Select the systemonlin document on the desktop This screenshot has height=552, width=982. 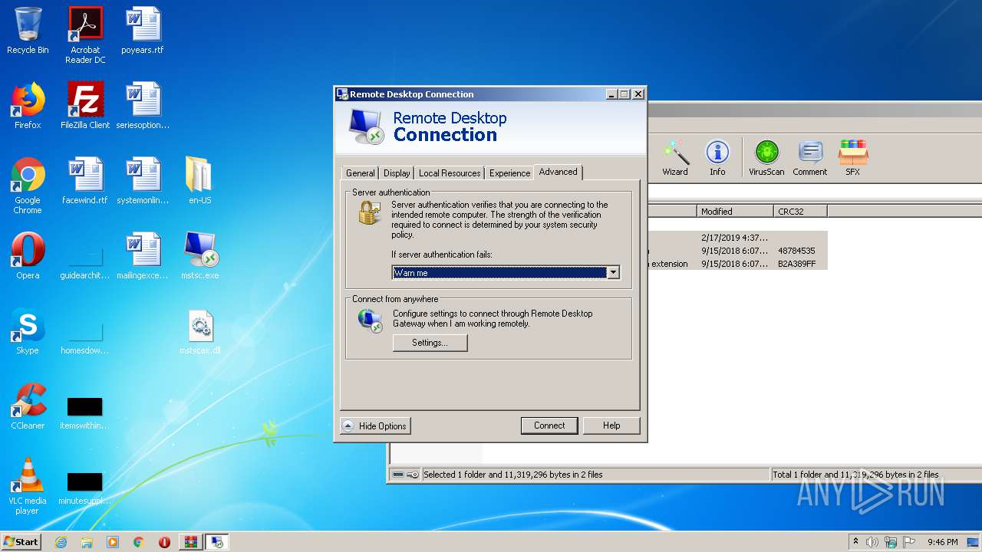(143, 181)
